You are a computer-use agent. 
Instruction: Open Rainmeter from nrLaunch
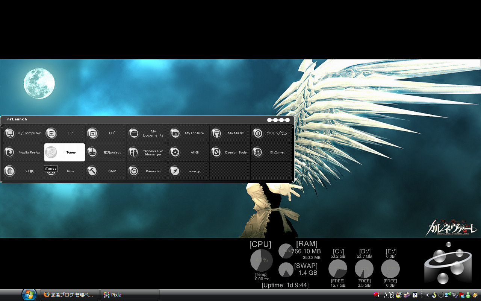(x=147, y=171)
